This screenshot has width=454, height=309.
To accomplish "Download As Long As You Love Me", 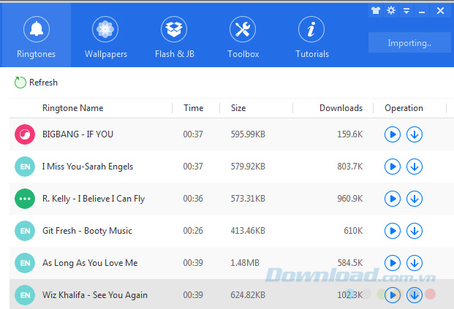I will pos(414,263).
